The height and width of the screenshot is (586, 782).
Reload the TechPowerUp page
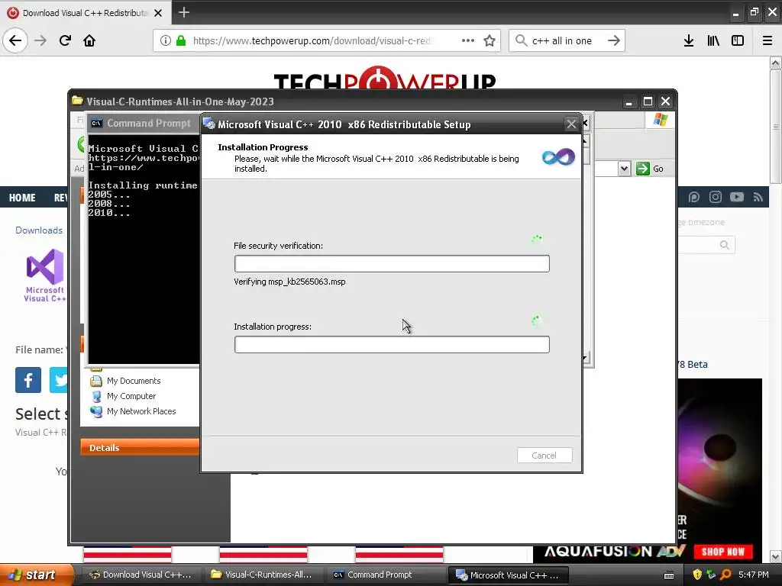(65, 40)
